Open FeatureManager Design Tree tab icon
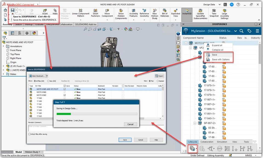This screenshot has width=263, height=158. click(5, 33)
